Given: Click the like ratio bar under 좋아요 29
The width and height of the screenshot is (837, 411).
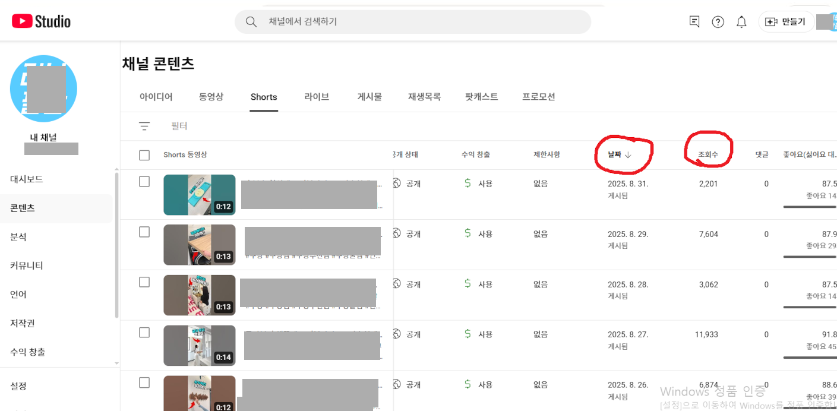Looking at the screenshot, I should pyautogui.click(x=810, y=257).
